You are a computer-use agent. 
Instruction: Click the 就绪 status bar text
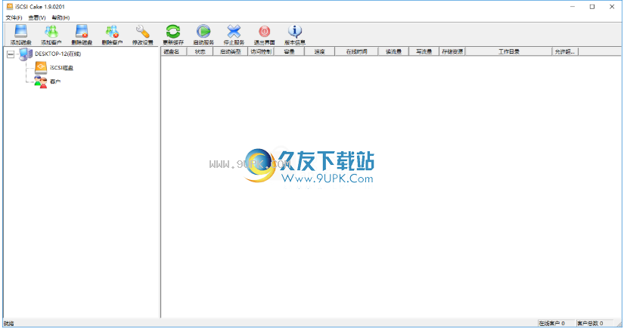click(x=8, y=323)
